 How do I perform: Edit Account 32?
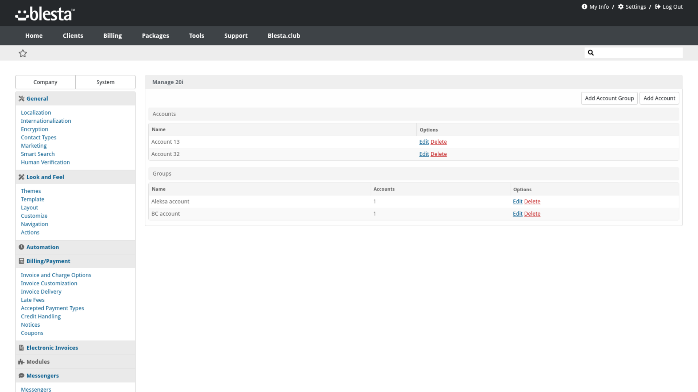click(424, 154)
